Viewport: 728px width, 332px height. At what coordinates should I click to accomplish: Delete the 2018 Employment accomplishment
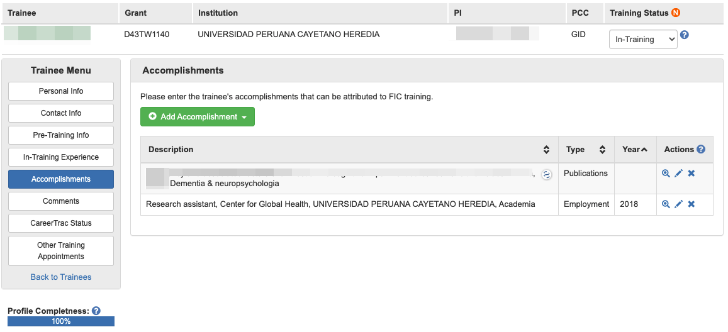tap(691, 204)
